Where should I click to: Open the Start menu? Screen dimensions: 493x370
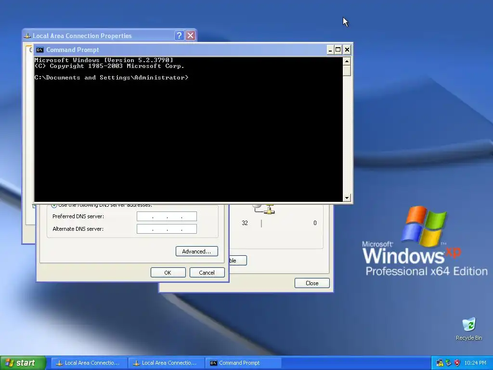tap(23, 363)
